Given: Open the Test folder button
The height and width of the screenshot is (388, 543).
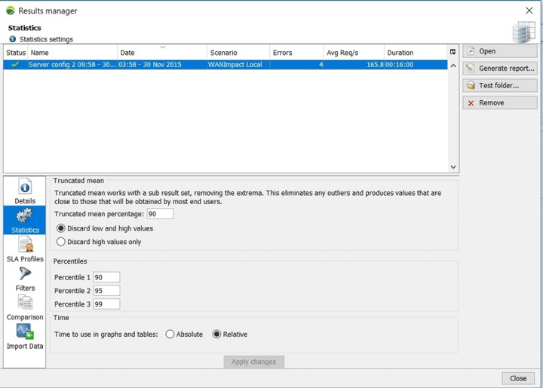Looking at the screenshot, I should click(x=500, y=85).
